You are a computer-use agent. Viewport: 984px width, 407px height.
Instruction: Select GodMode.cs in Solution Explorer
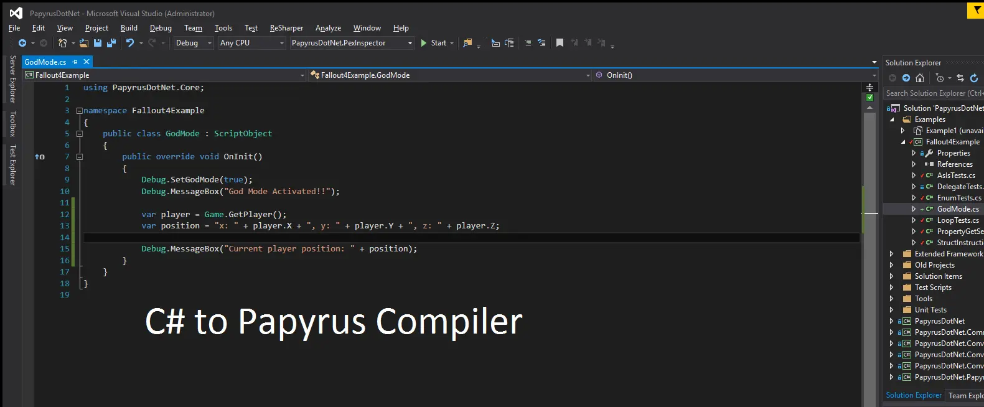(958, 209)
